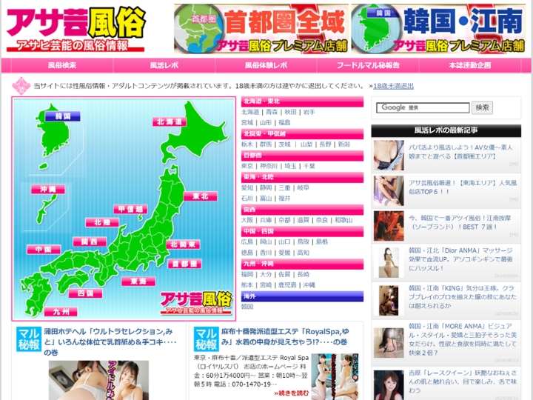Open the 蒲田ホテヘル ウルトラセレクション article title
Screen dimensions: 533x400
point(110,341)
